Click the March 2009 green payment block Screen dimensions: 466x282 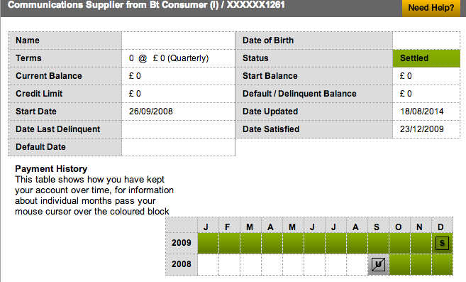tap(250, 244)
